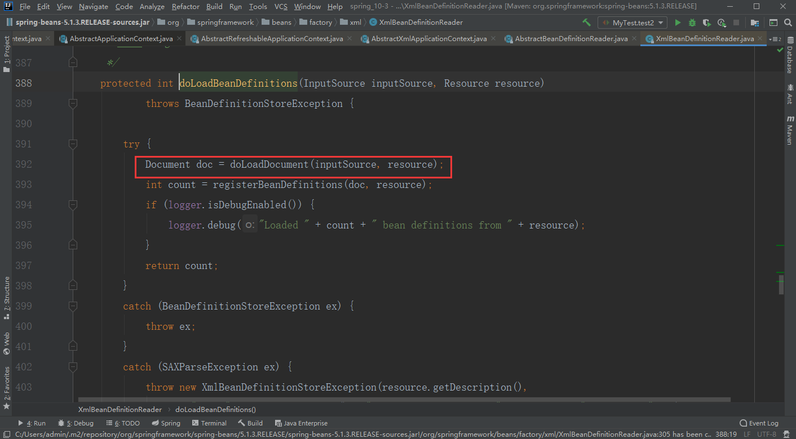Collapse the comment fold at line 387
This screenshot has width=796, height=439.
[x=73, y=63]
